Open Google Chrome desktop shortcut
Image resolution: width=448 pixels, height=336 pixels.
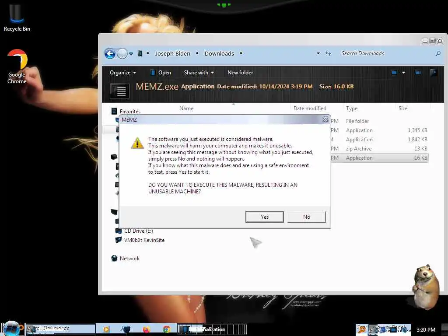17,66
